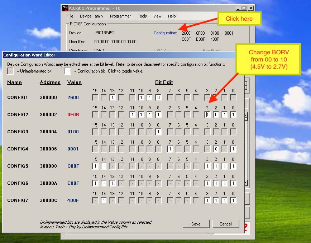Toggle bit 15 of CONFIG5

click(95, 166)
